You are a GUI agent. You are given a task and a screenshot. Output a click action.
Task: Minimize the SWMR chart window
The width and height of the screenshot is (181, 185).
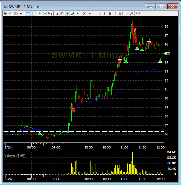[150, 6]
